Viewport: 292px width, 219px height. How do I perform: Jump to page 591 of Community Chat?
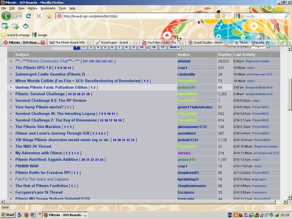click(110, 61)
